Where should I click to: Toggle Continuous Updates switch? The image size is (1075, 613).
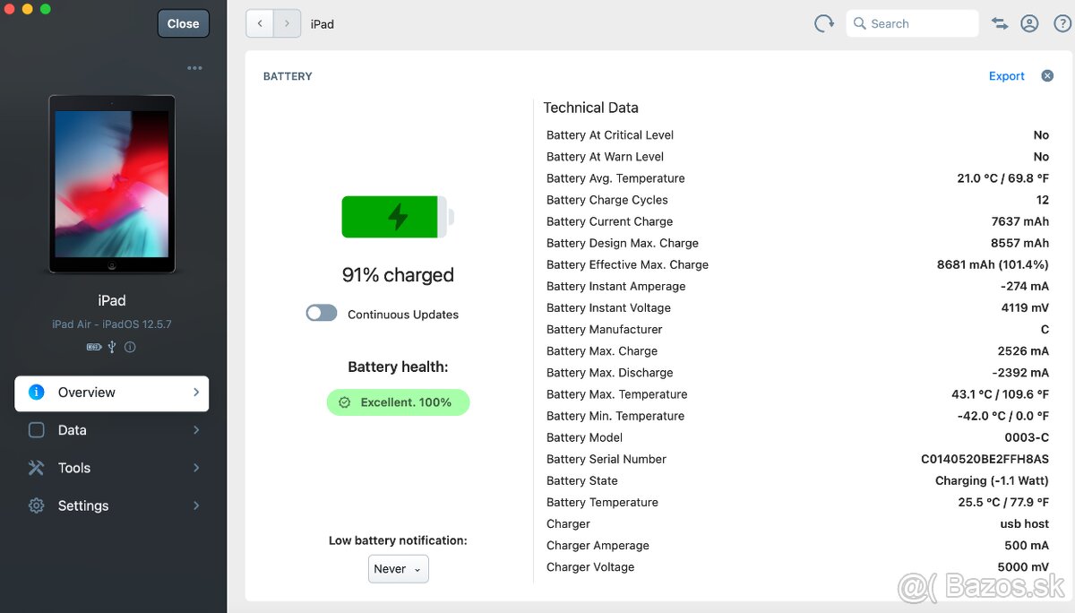coord(322,314)
